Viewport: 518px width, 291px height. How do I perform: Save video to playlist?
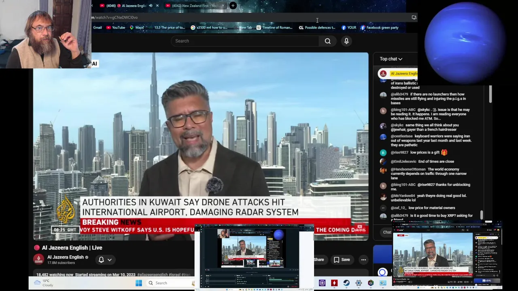click(342, 260)
